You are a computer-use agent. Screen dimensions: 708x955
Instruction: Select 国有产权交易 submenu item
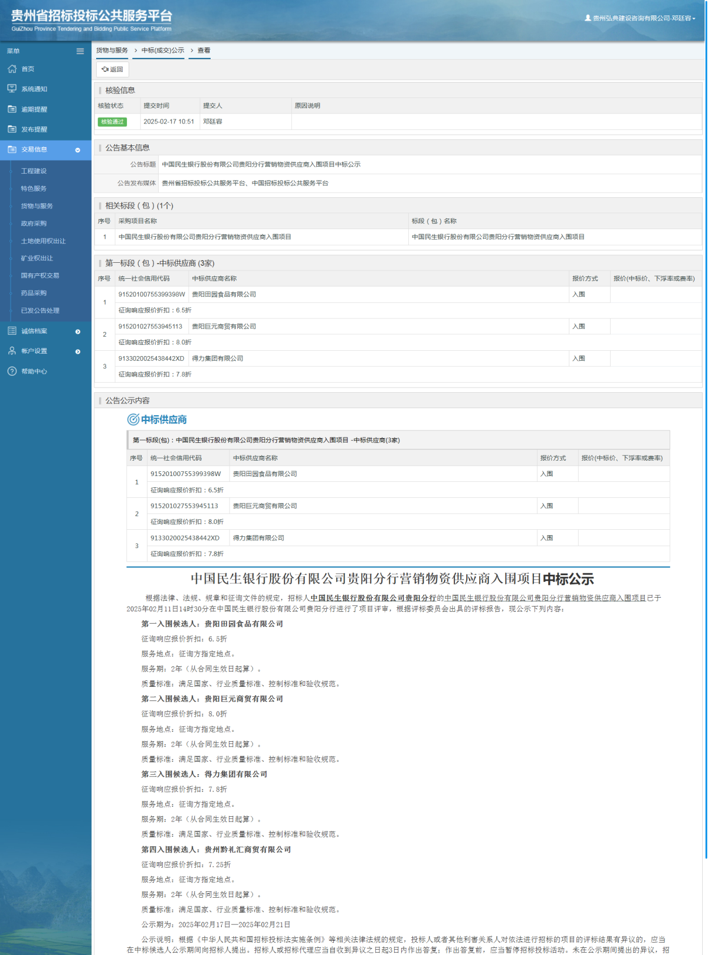click(40, 275)
